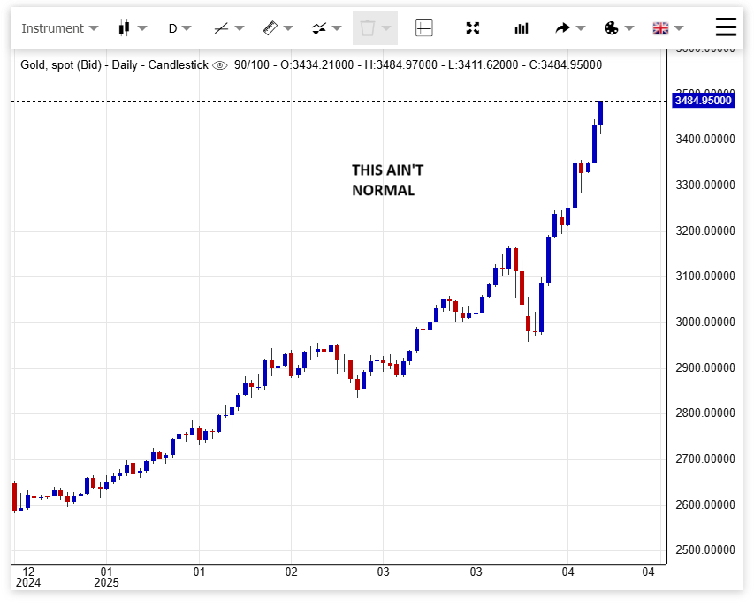Select the line drawing tool icon

click(x=222, y=28)
